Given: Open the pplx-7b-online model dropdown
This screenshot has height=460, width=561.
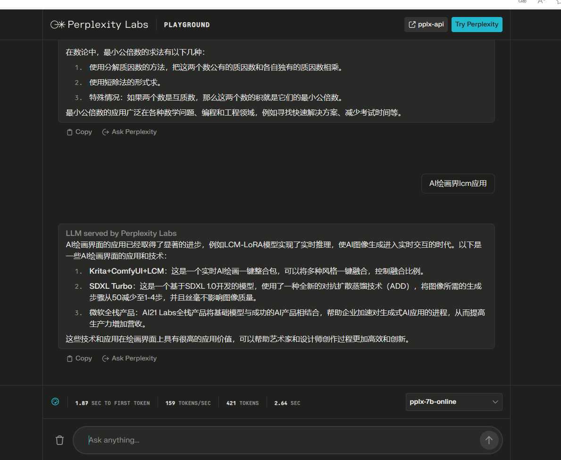Looking at the screenshot, I should 454,401.
